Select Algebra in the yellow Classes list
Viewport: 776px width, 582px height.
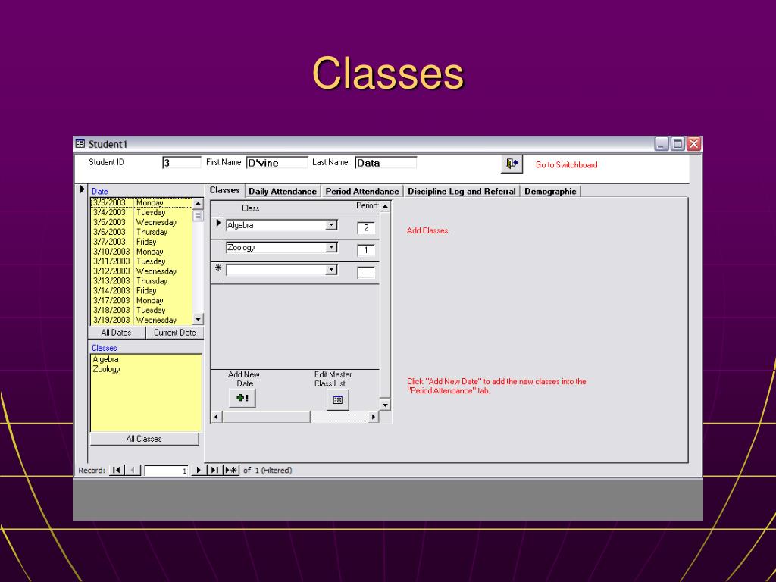click(x=146, y=359)
